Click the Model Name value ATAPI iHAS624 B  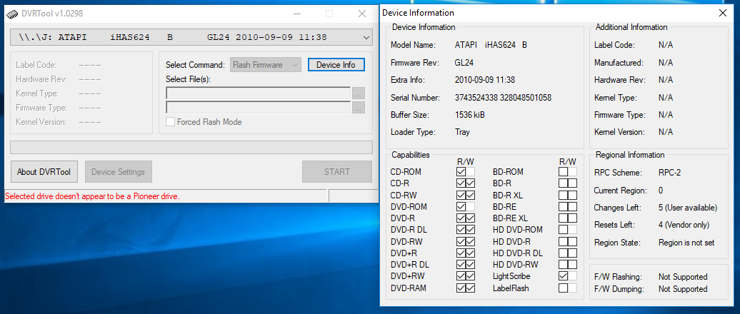pyautogui.click(x=491, y=45)
